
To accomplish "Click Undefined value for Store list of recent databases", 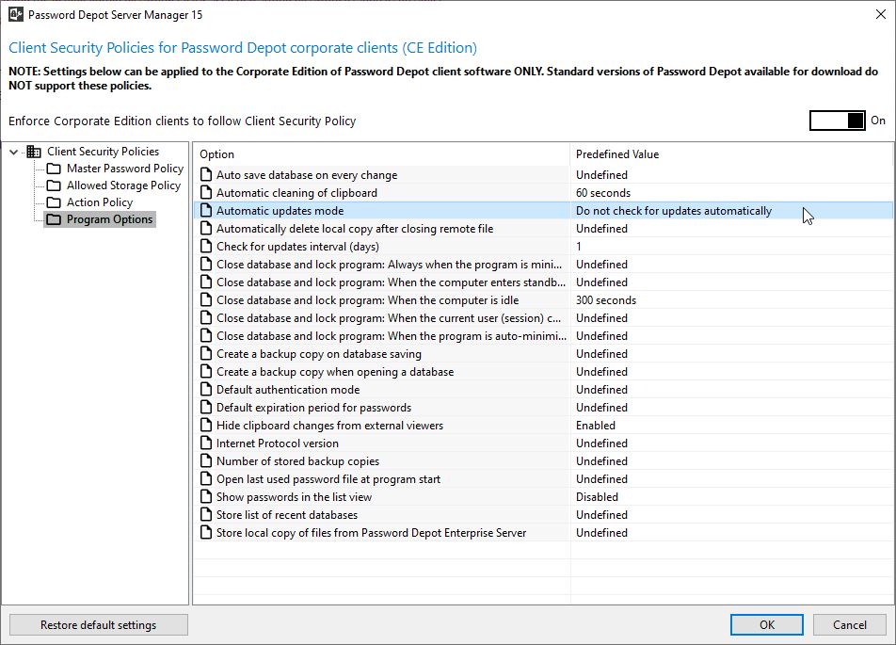I will point(601,515).
